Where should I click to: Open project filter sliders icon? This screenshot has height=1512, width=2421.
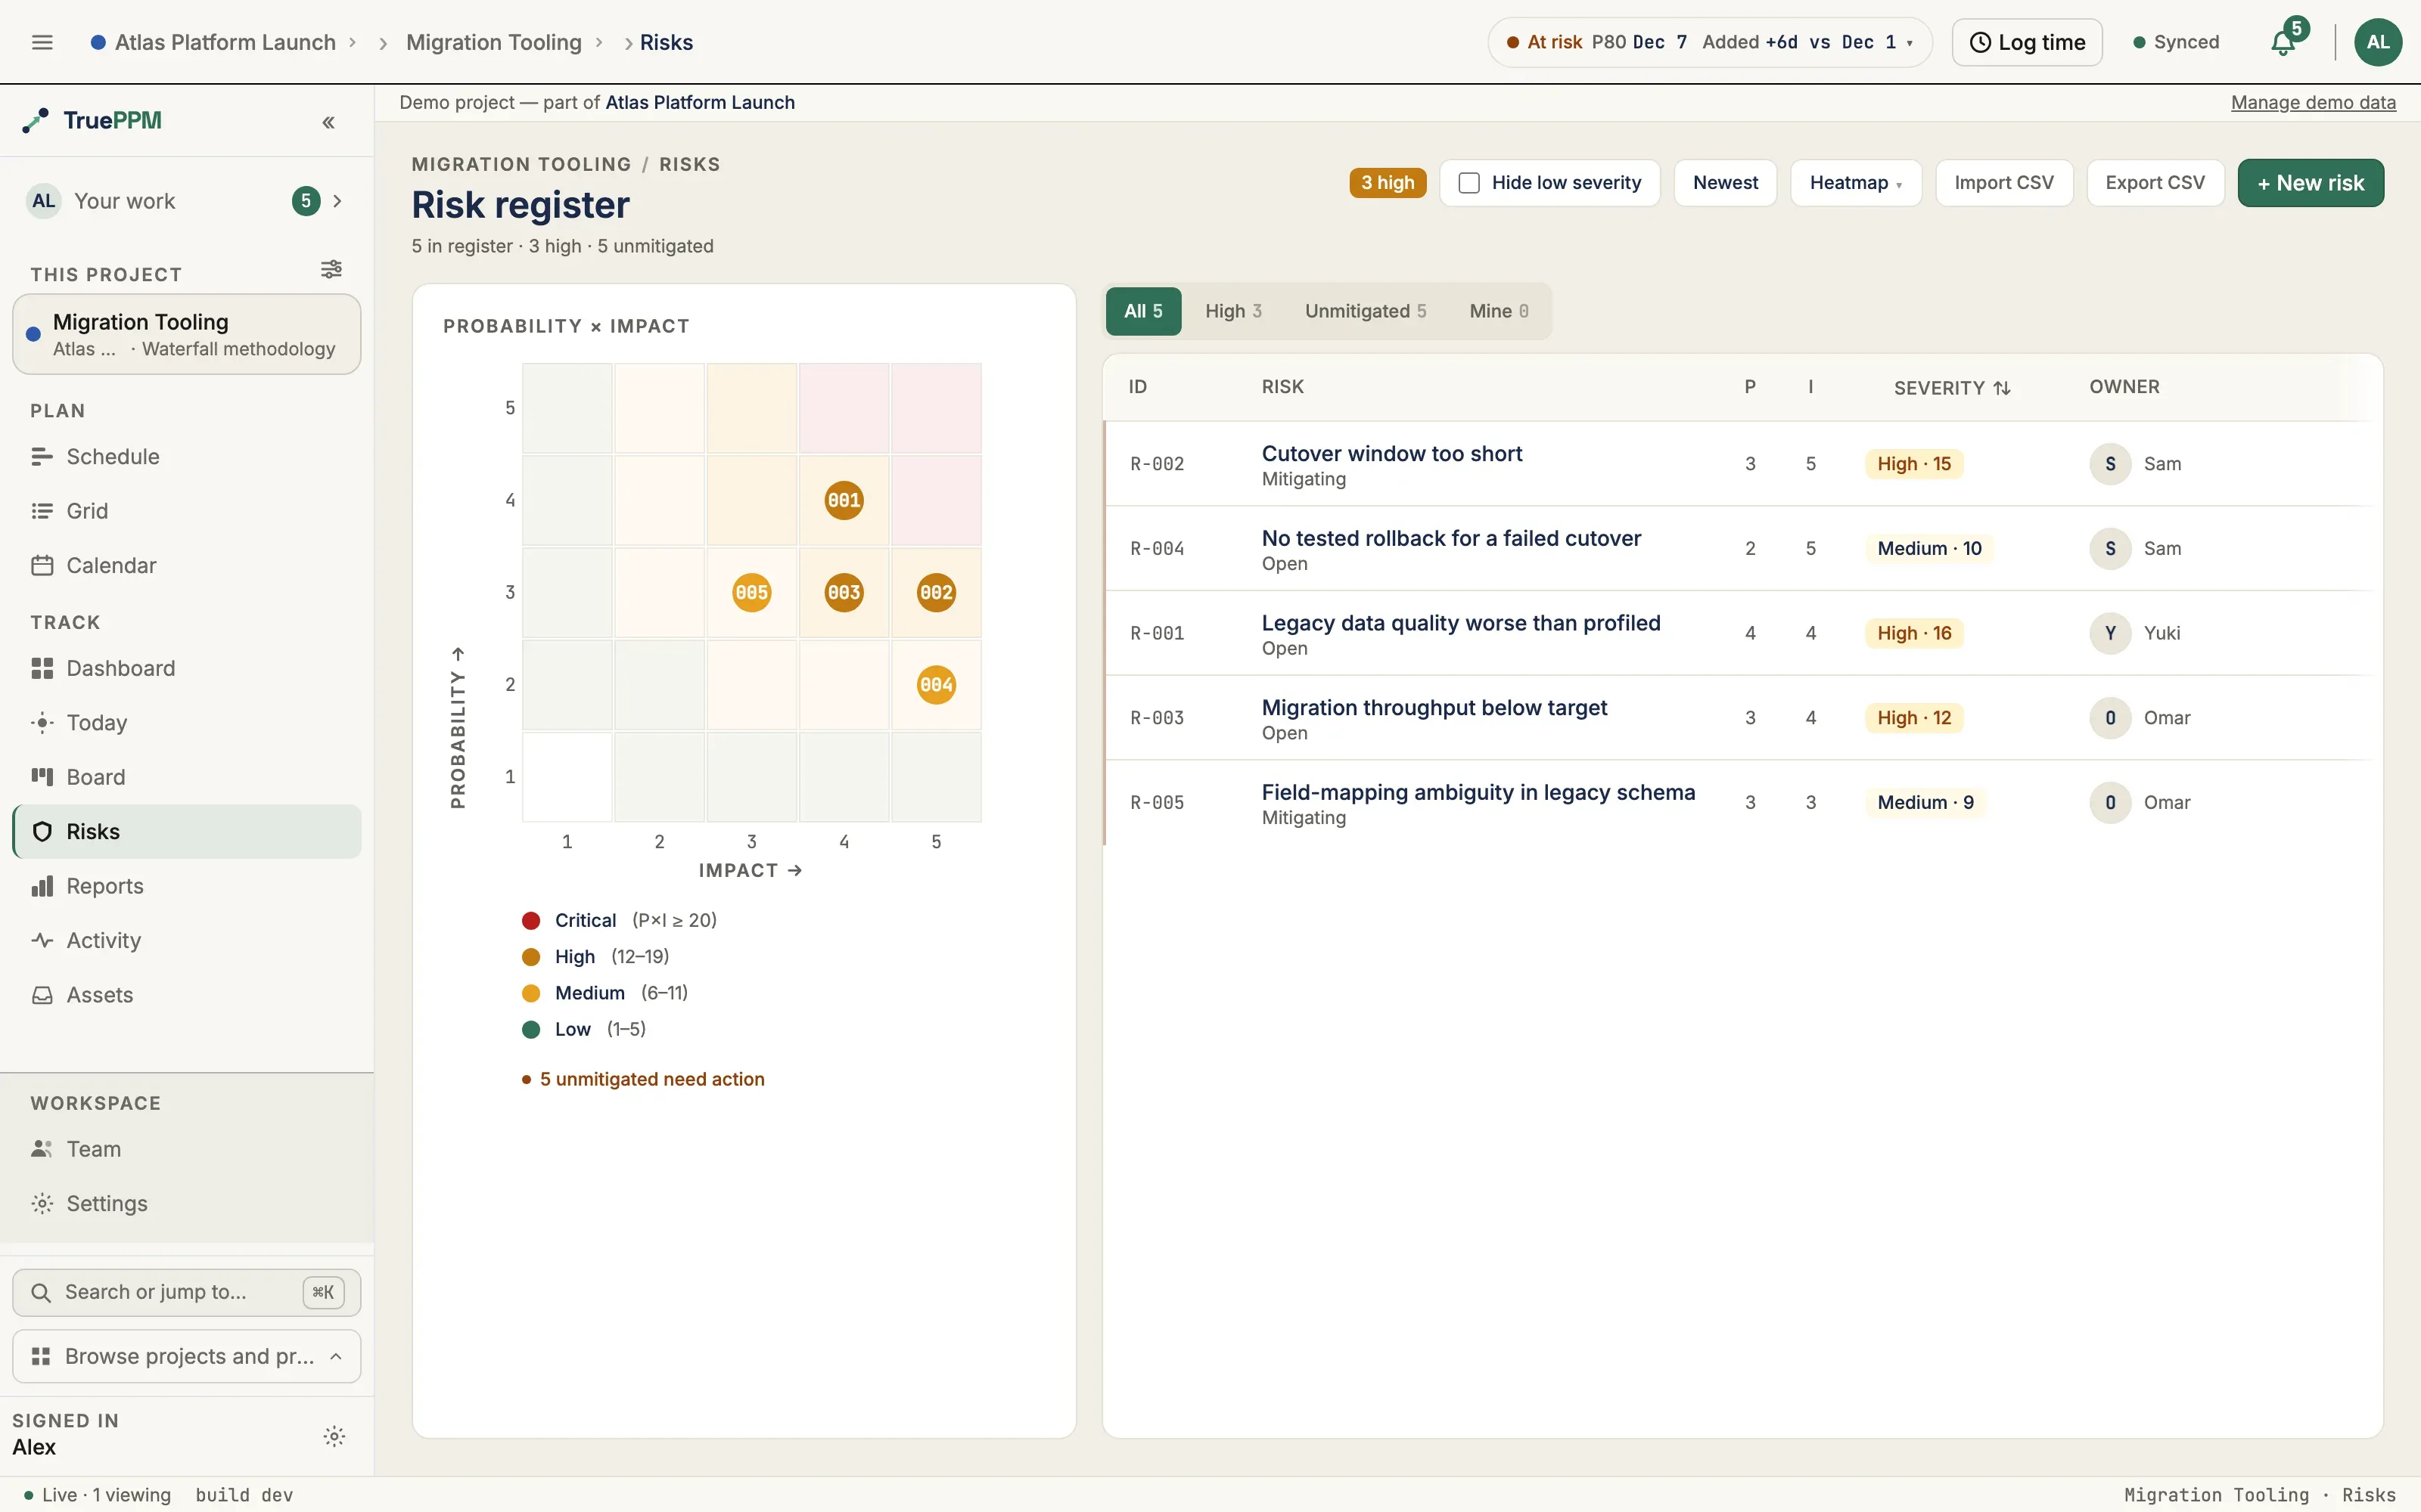331,269
